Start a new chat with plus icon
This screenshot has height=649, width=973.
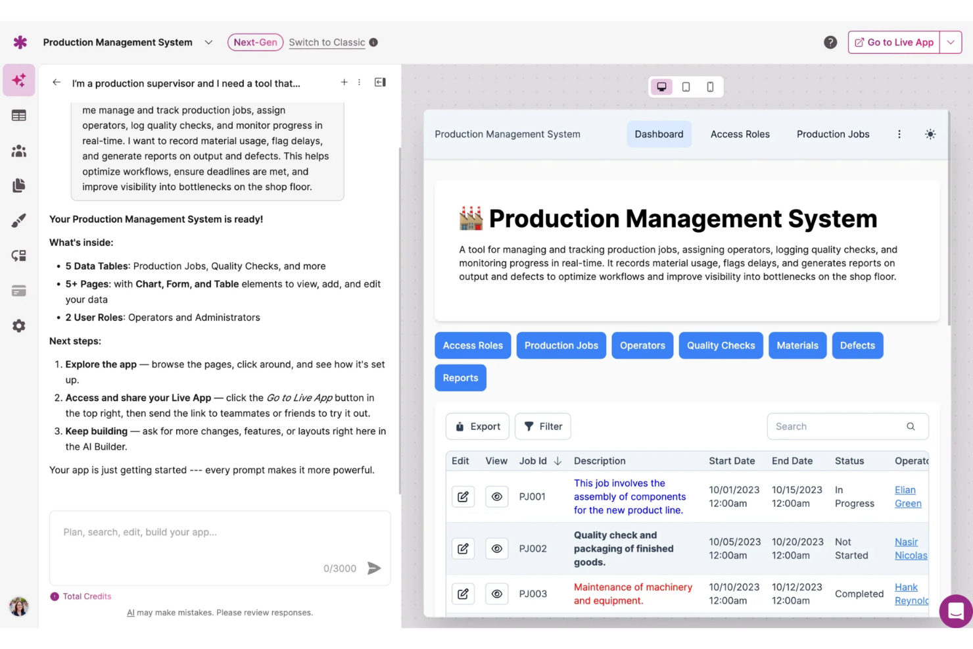tap(344, 82)
